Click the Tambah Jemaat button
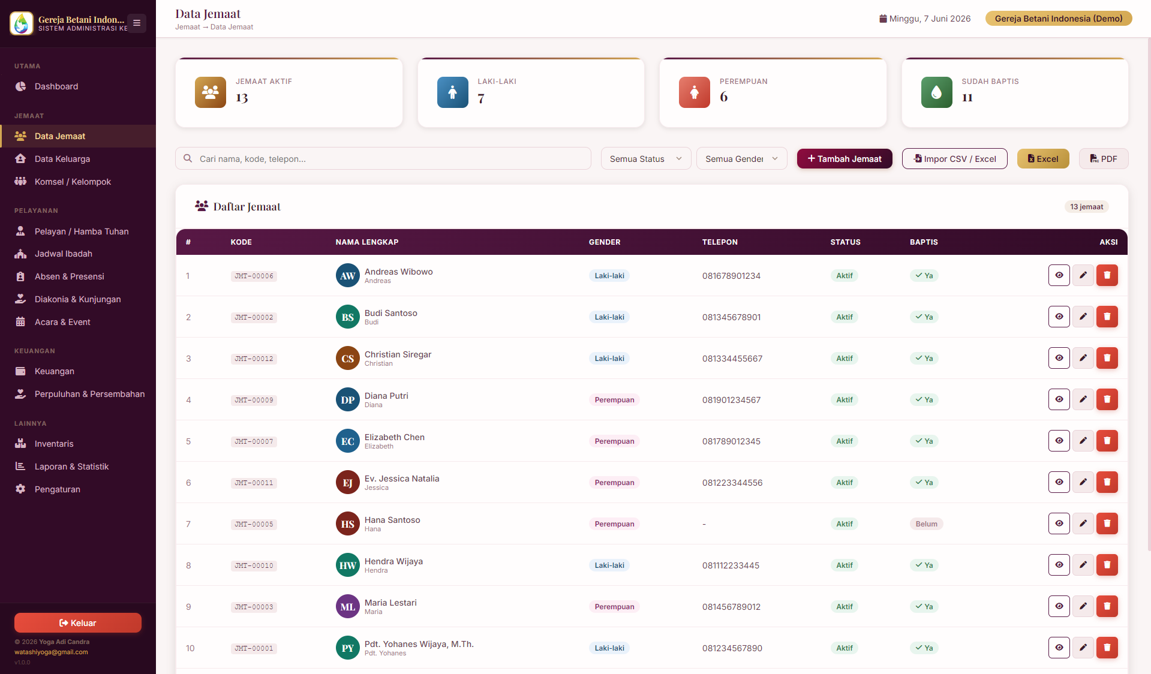The width and height of the screenshot is (1151, 674). point(844,158)
